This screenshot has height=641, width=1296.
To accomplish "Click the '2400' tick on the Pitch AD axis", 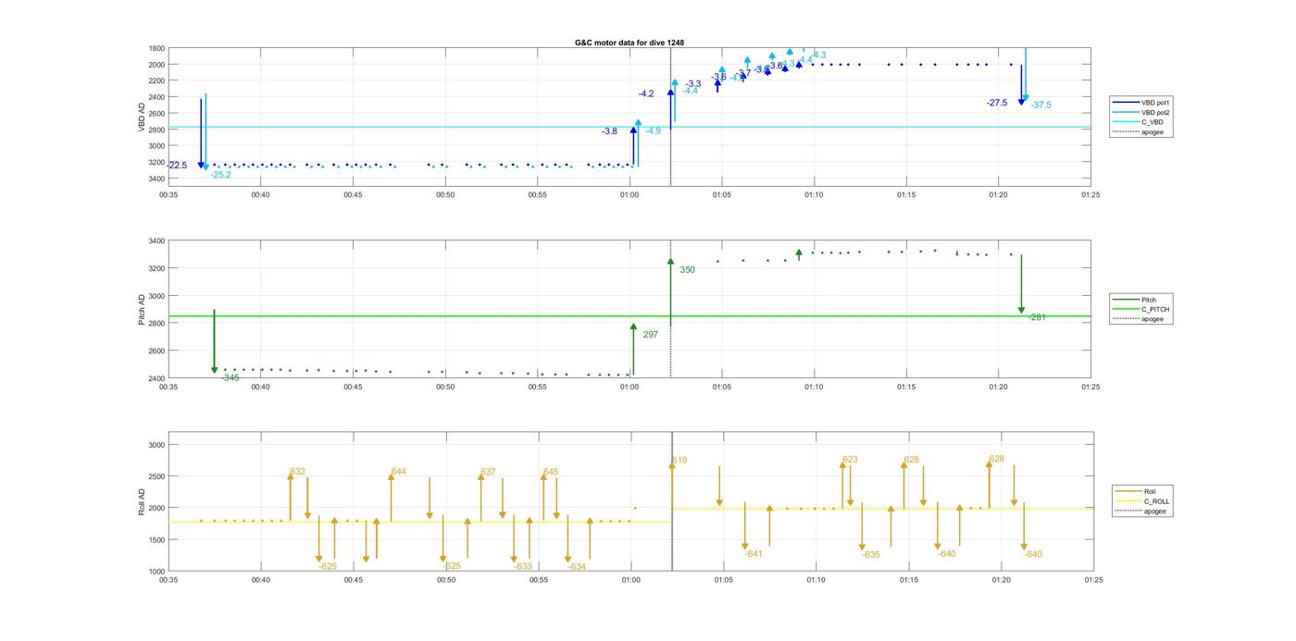I will click(156, 378).
